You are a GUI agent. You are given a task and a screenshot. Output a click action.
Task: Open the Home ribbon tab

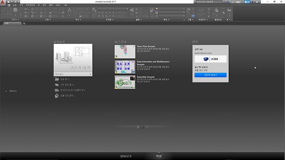9,5
